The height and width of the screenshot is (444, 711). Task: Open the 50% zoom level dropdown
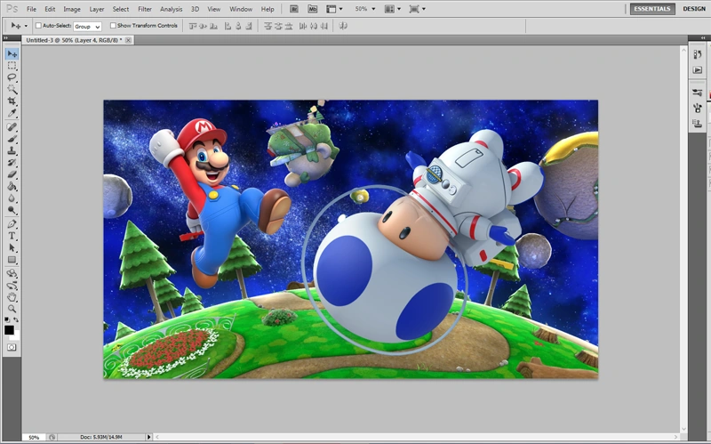point(364,9)
